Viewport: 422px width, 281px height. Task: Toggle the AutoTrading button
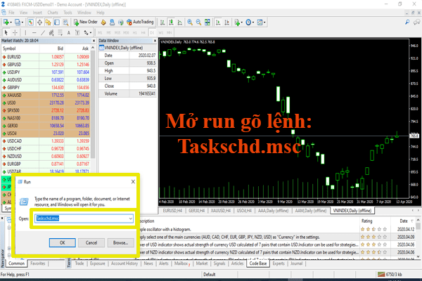pyautogui.click(x=140, y=22)
